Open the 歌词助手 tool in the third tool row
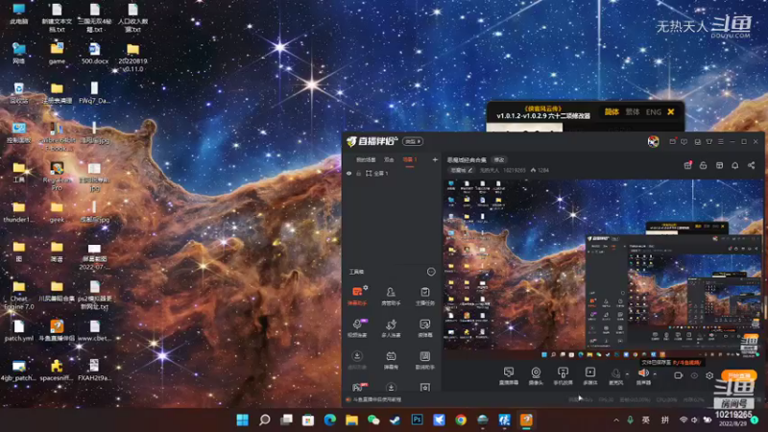 coord(424,360)
